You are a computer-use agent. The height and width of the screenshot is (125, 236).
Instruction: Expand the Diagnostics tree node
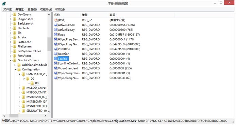pyautogui.click(x=11, y=19)
